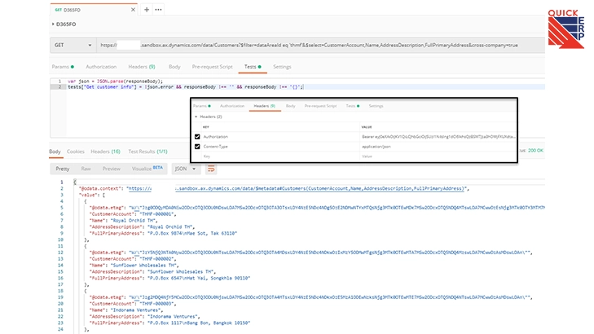Open the Headers (9) request tab

[142, 67]
